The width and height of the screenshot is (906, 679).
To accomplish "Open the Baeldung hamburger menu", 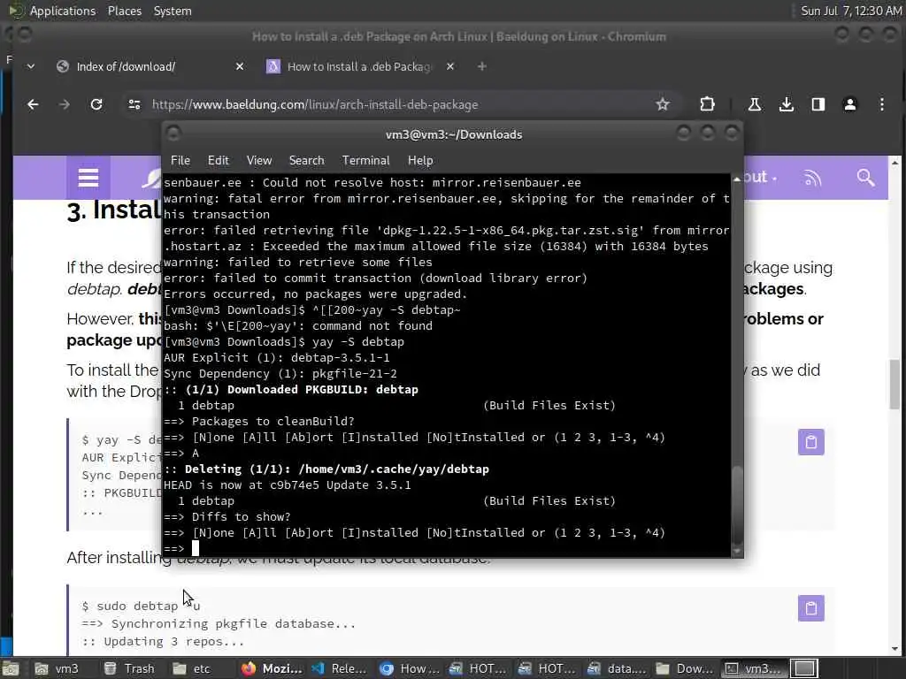I will tap(88, 178).
